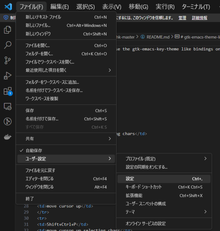Open the Remote Explorer view icon
220x231 pixels.
7,107
